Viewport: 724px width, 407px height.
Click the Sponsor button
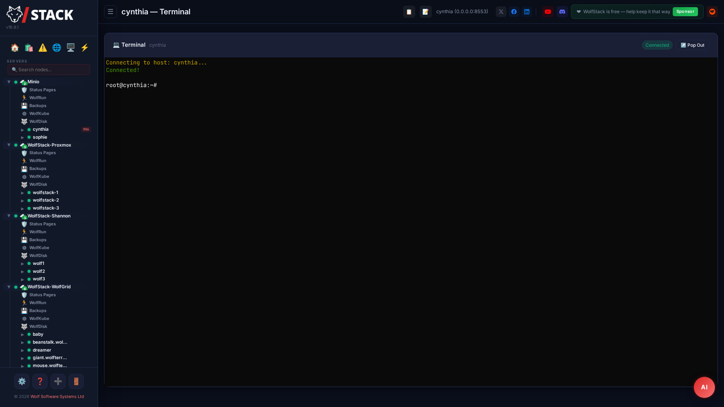click(x=685, y=12)
